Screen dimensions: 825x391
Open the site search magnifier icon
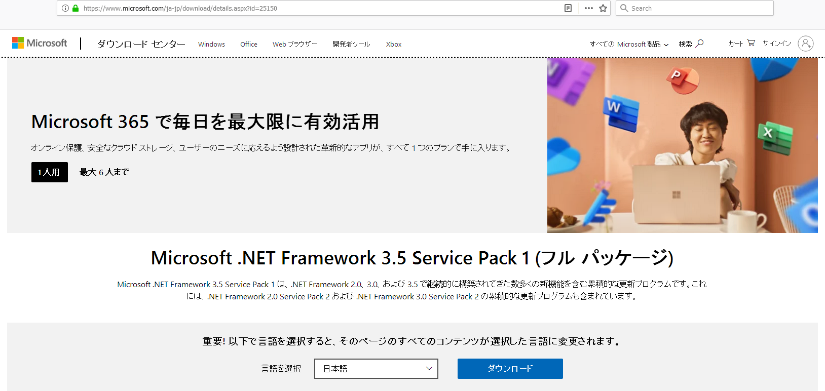click(700, 44)
